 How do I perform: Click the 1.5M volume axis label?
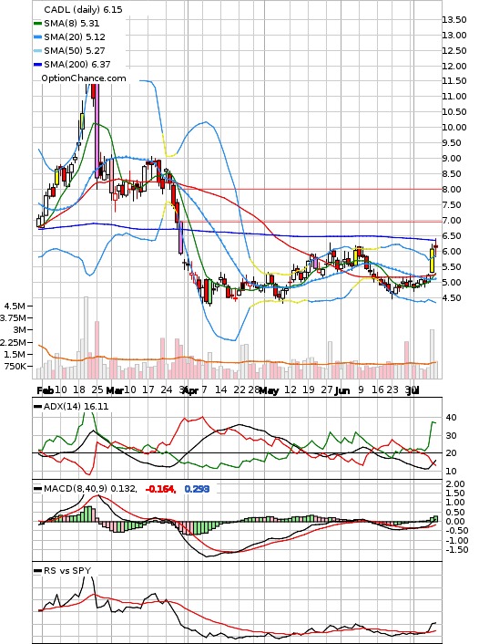(15, 354)
